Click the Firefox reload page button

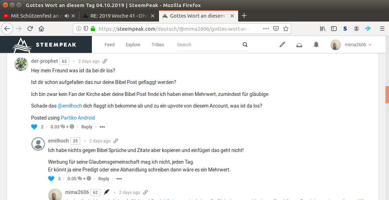click(x=30, y=29)
